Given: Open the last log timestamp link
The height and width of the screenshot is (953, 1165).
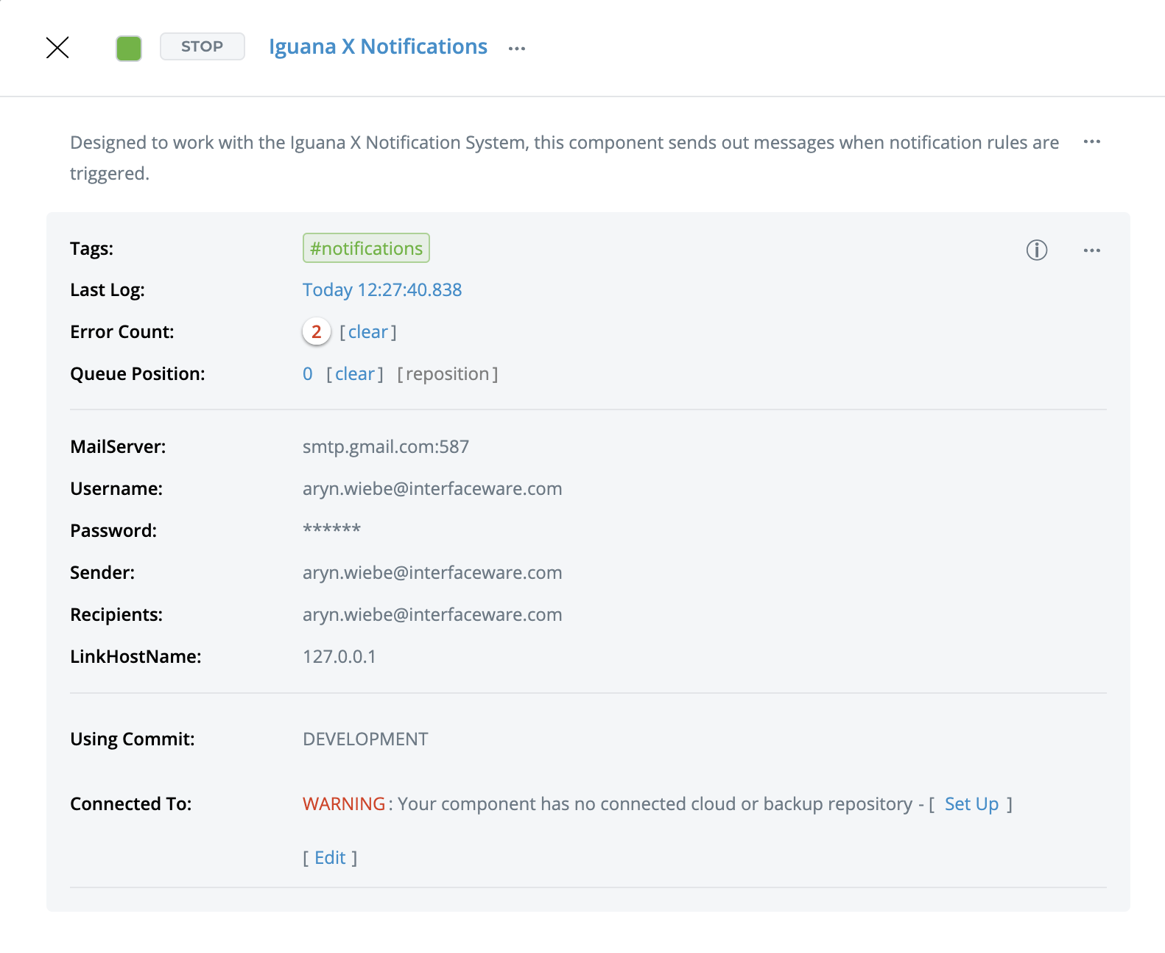Looking at the screenshot, I should pos(382,290).
